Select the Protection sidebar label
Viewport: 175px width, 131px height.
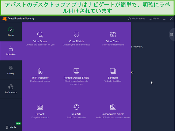pyautogui.click(x=11, y=54)
